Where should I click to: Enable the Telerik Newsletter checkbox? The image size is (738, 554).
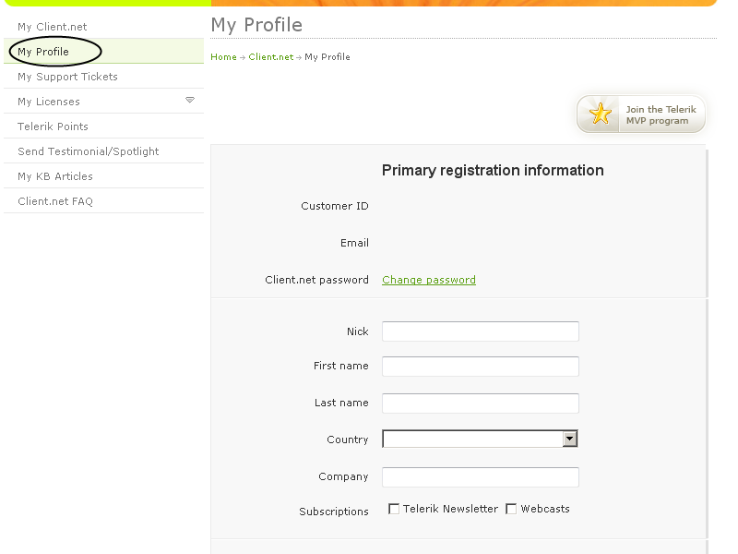click(x=394, y=509)
